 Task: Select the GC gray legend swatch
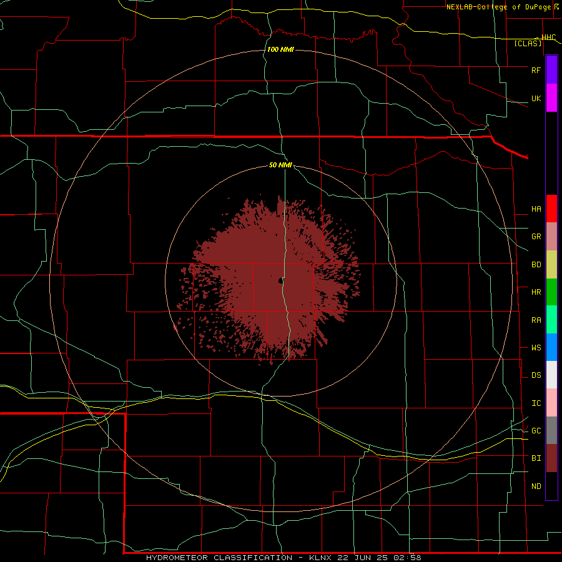551,430
